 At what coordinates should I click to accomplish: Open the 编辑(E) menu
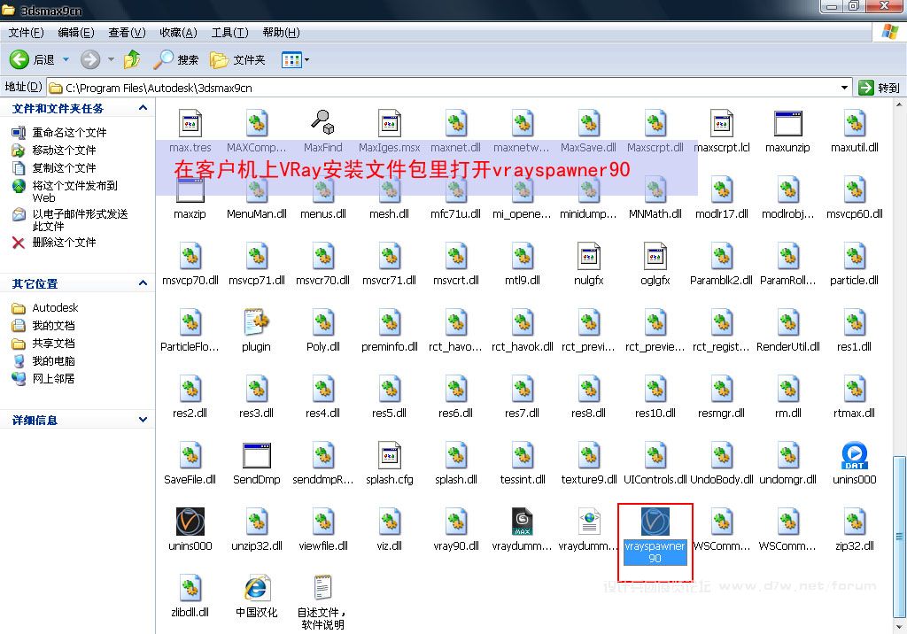[x=76, y=33]
